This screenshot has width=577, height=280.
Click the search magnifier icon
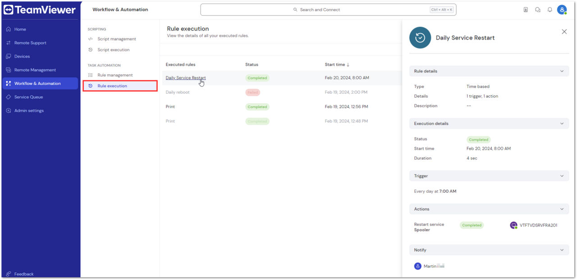click(x=295, y=9)
